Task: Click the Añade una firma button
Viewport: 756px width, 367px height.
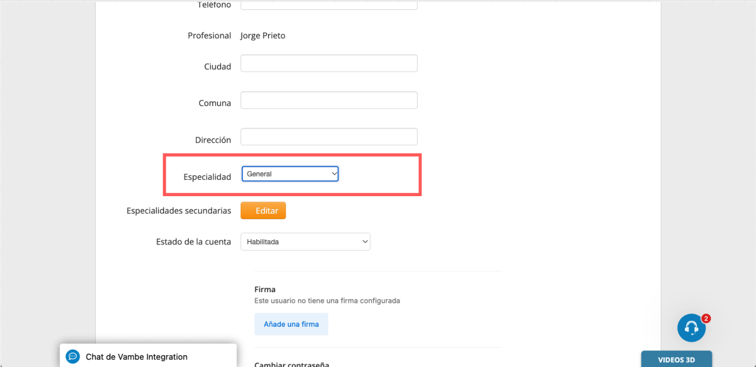Action: (291, 324)
